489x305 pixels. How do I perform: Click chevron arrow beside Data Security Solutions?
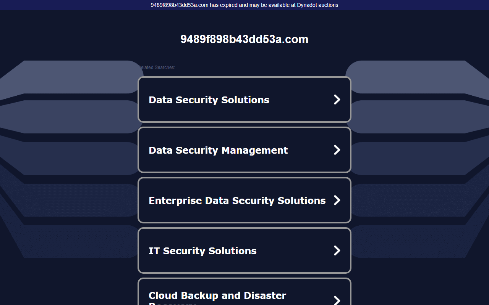tap(337, 100)
